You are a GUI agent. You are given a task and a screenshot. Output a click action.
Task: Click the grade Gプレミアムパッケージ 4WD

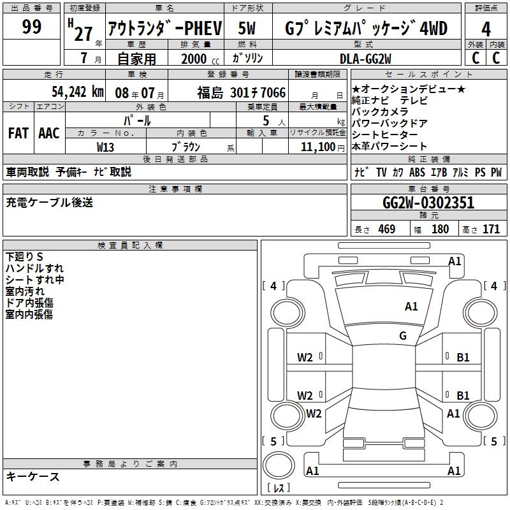click(x=366, y=28)
